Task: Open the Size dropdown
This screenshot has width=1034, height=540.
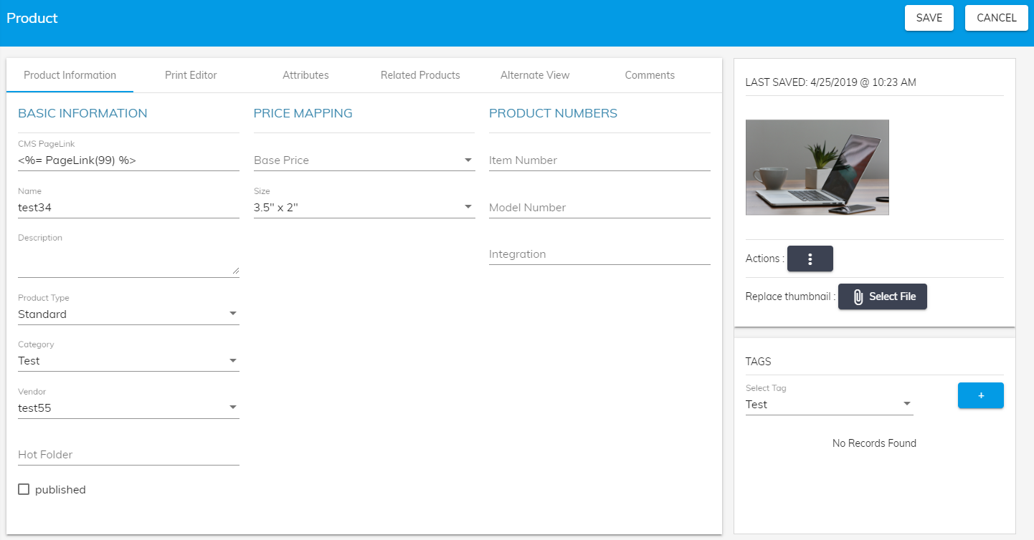Action: click(364, 207)
